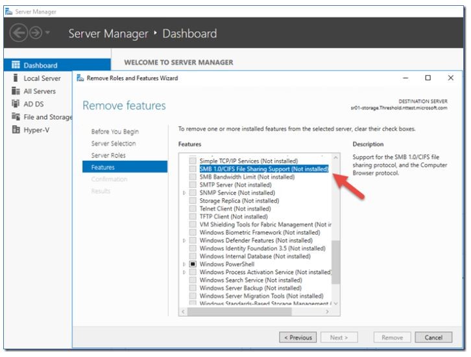471x357 pixels.
Task: Click the Cancel button
Action: point(433,338)
